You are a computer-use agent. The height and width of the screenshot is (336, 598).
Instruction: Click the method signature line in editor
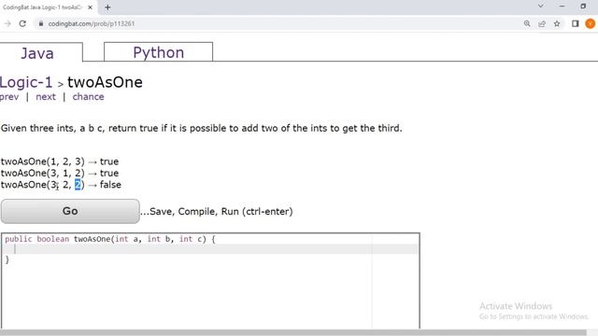[110, 239]
